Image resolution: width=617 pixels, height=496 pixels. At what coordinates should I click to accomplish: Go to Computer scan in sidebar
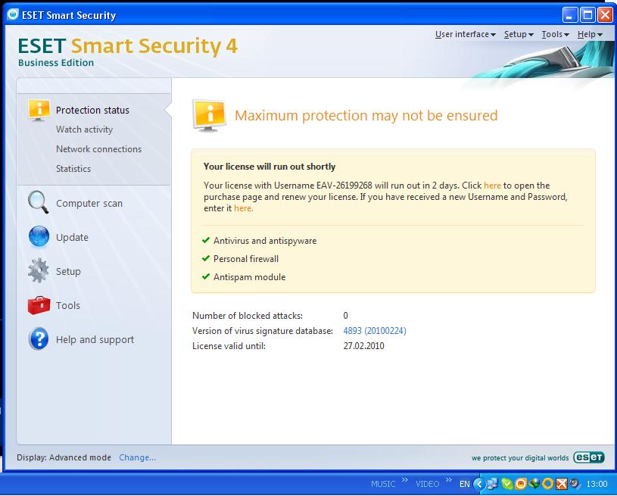click(89, 203)
